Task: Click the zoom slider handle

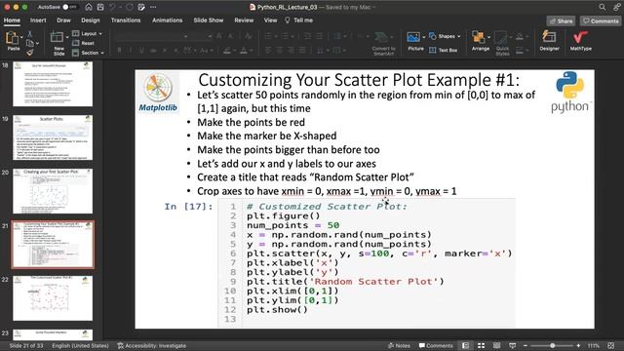Action: click(x=553, y=345)
